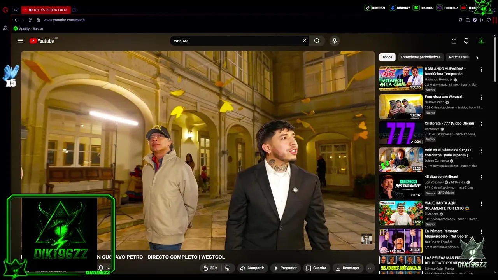Open the $15,000 seat video thumbnail

pos(401,159)
